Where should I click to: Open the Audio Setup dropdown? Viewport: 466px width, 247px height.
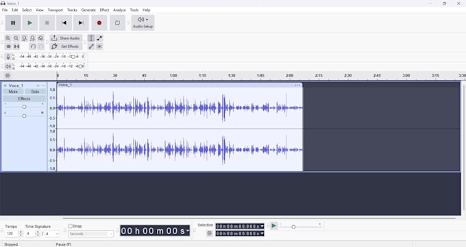143,23
